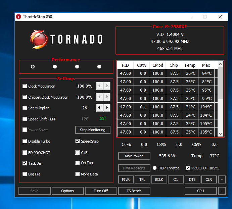Click the Tornado fox logo

[x=39, y=39]
